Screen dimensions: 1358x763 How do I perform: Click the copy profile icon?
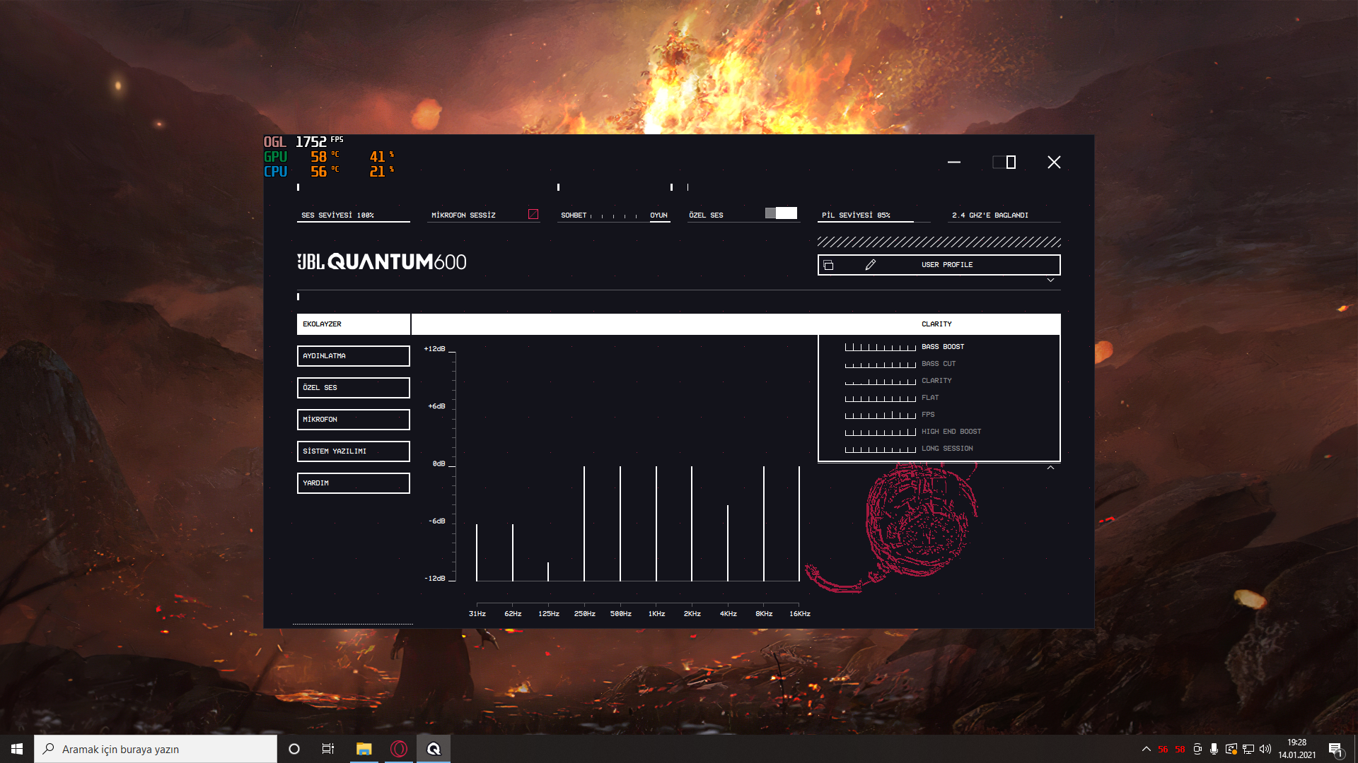pyautogui.click(x=828, y=265)
